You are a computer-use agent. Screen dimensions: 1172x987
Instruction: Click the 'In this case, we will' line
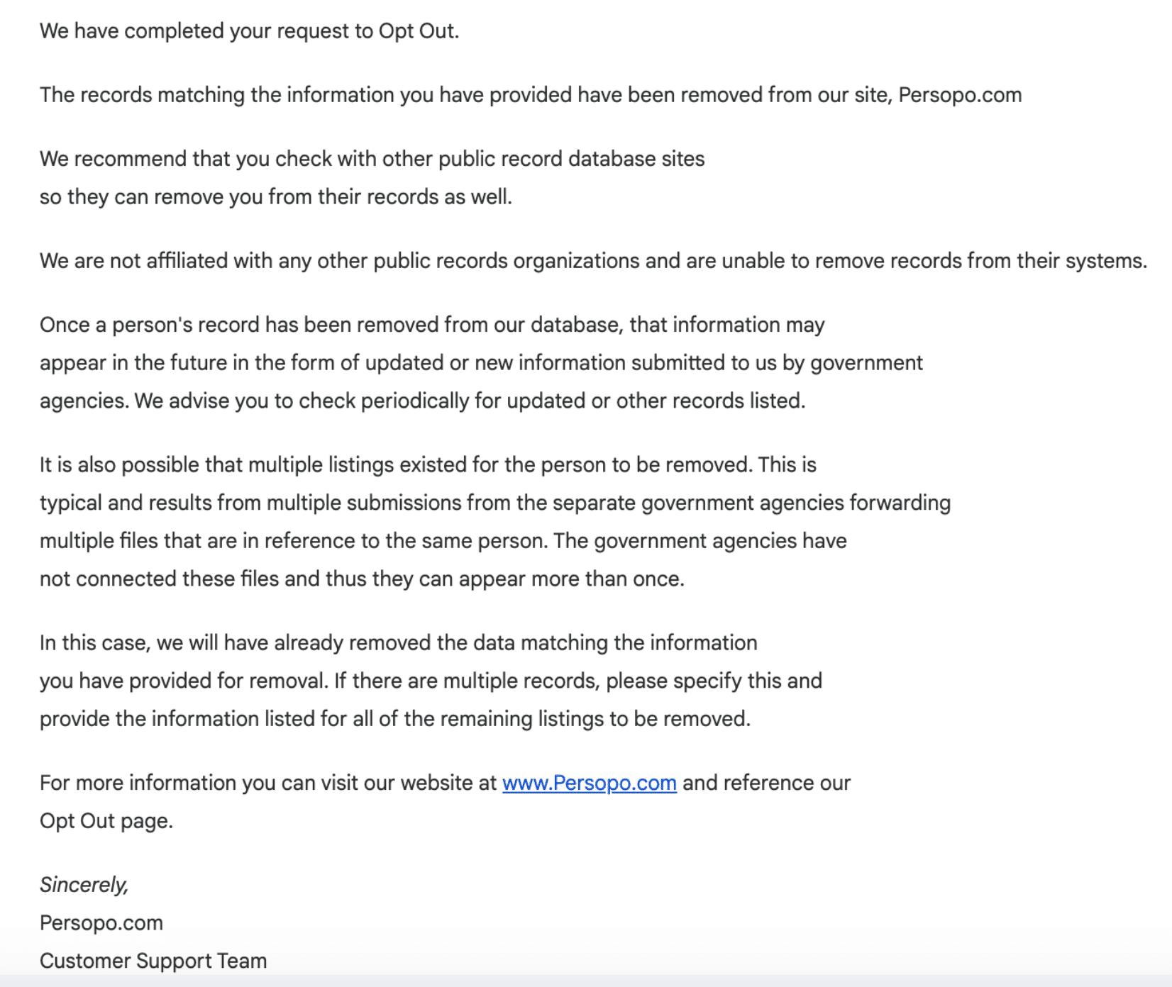(398, 643)
